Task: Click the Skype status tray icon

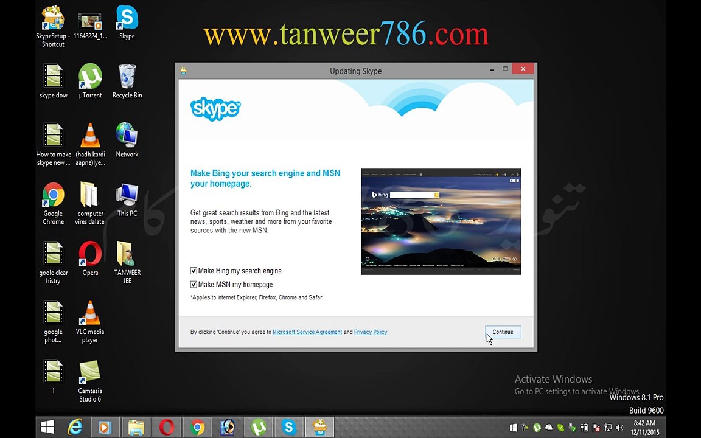Action: [x=560, y=428]
